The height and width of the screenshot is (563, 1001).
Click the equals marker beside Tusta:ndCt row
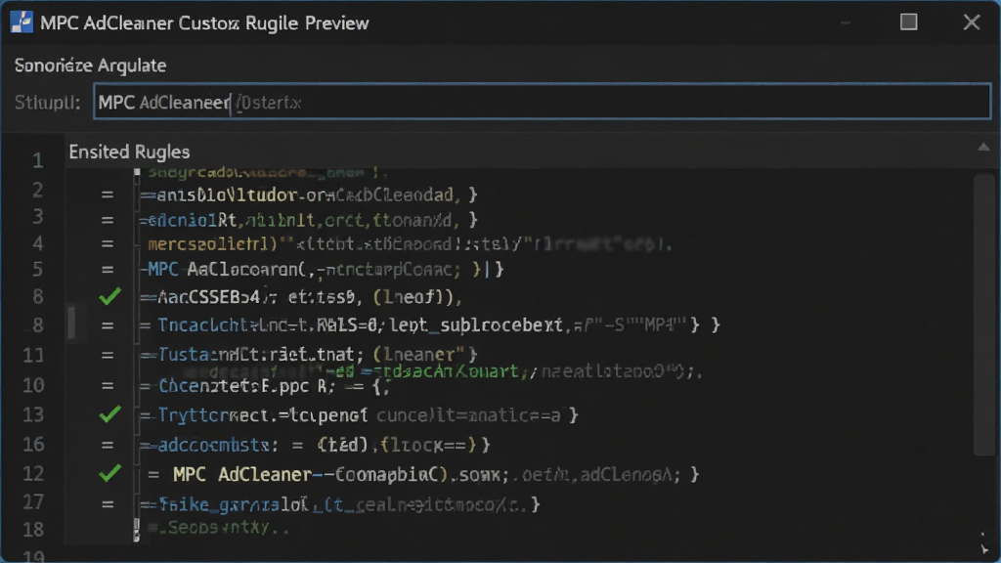(108, 355)
